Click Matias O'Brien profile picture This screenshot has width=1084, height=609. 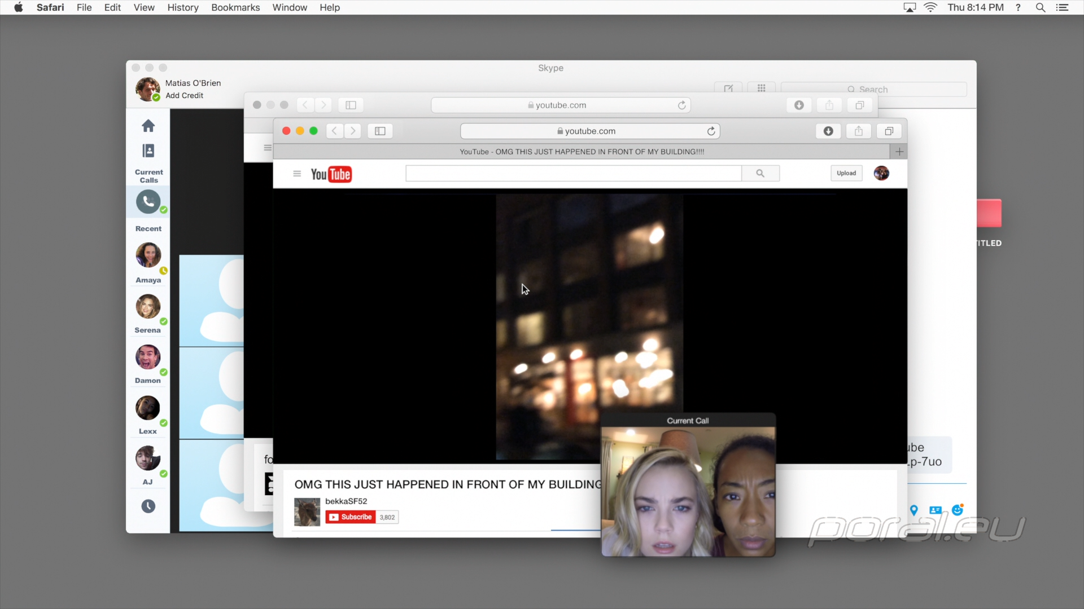click(147, 89)
